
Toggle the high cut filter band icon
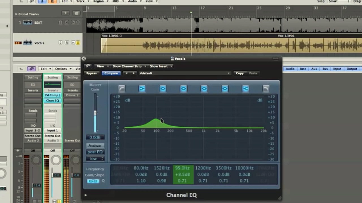pos(266,89)
